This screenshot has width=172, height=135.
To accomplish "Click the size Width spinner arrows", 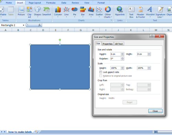I will (149, 54).
